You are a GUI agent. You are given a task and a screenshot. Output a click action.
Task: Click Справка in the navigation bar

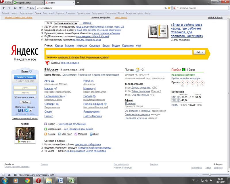click(60, 13)
